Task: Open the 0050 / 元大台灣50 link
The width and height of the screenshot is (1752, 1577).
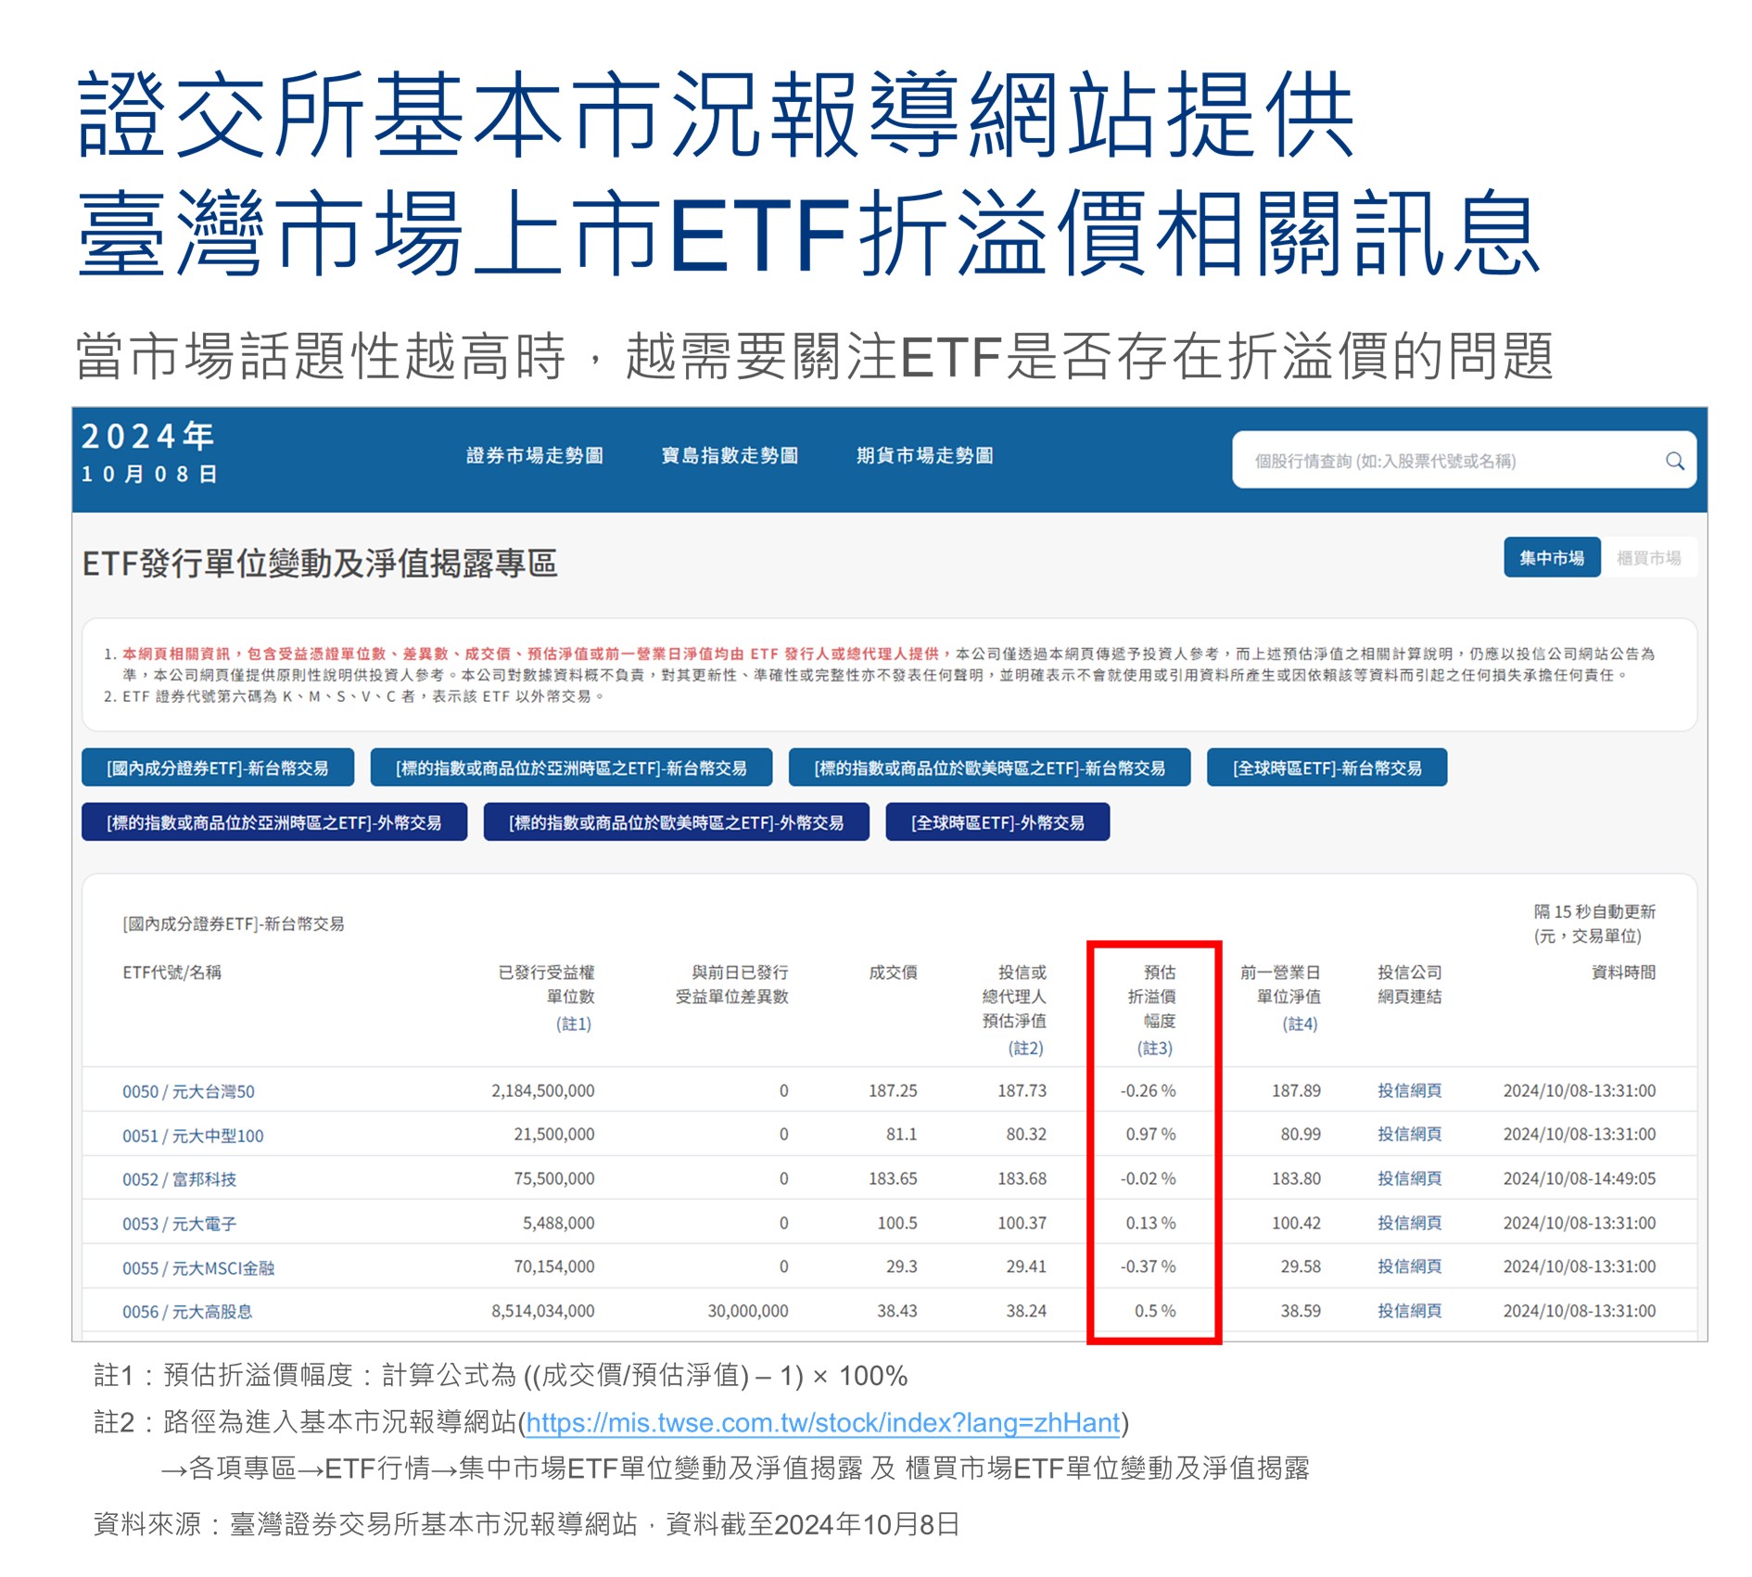Action: point(188,1091)
